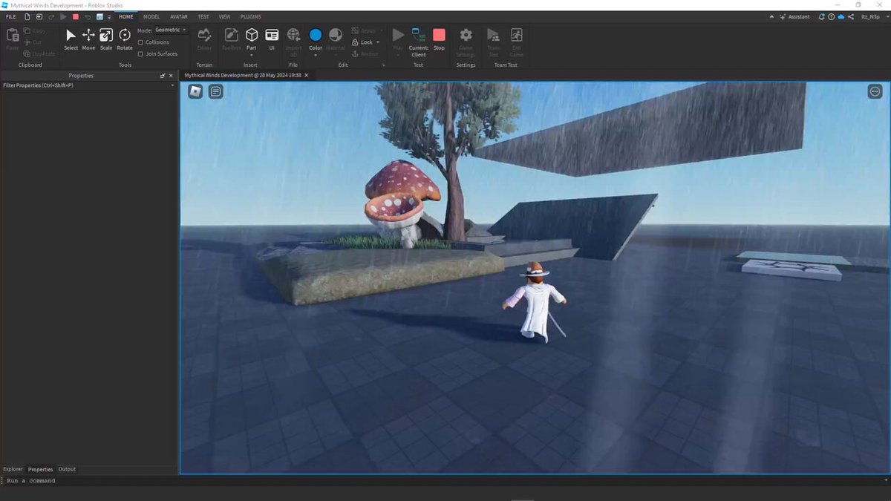
Task: Activate the Move tool
Action: pos(88,39)
